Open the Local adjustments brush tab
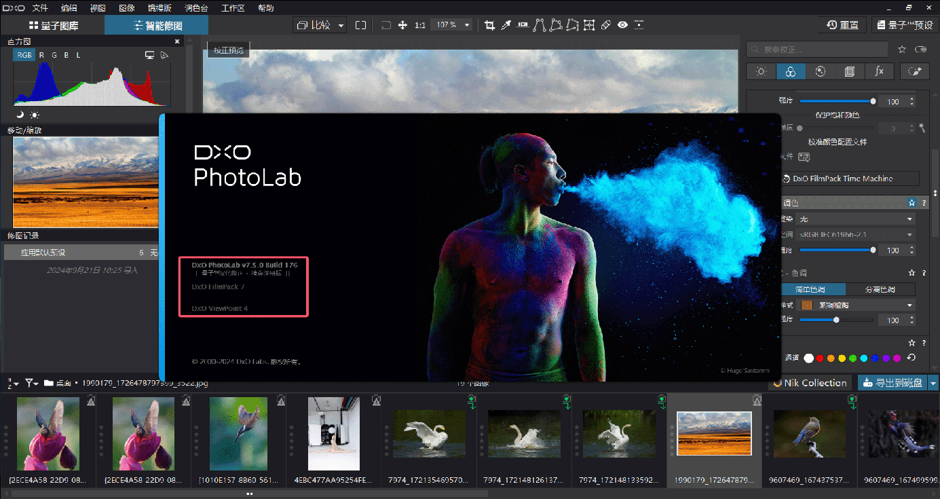This screenshot has height=499, width=940. point(914,71)
